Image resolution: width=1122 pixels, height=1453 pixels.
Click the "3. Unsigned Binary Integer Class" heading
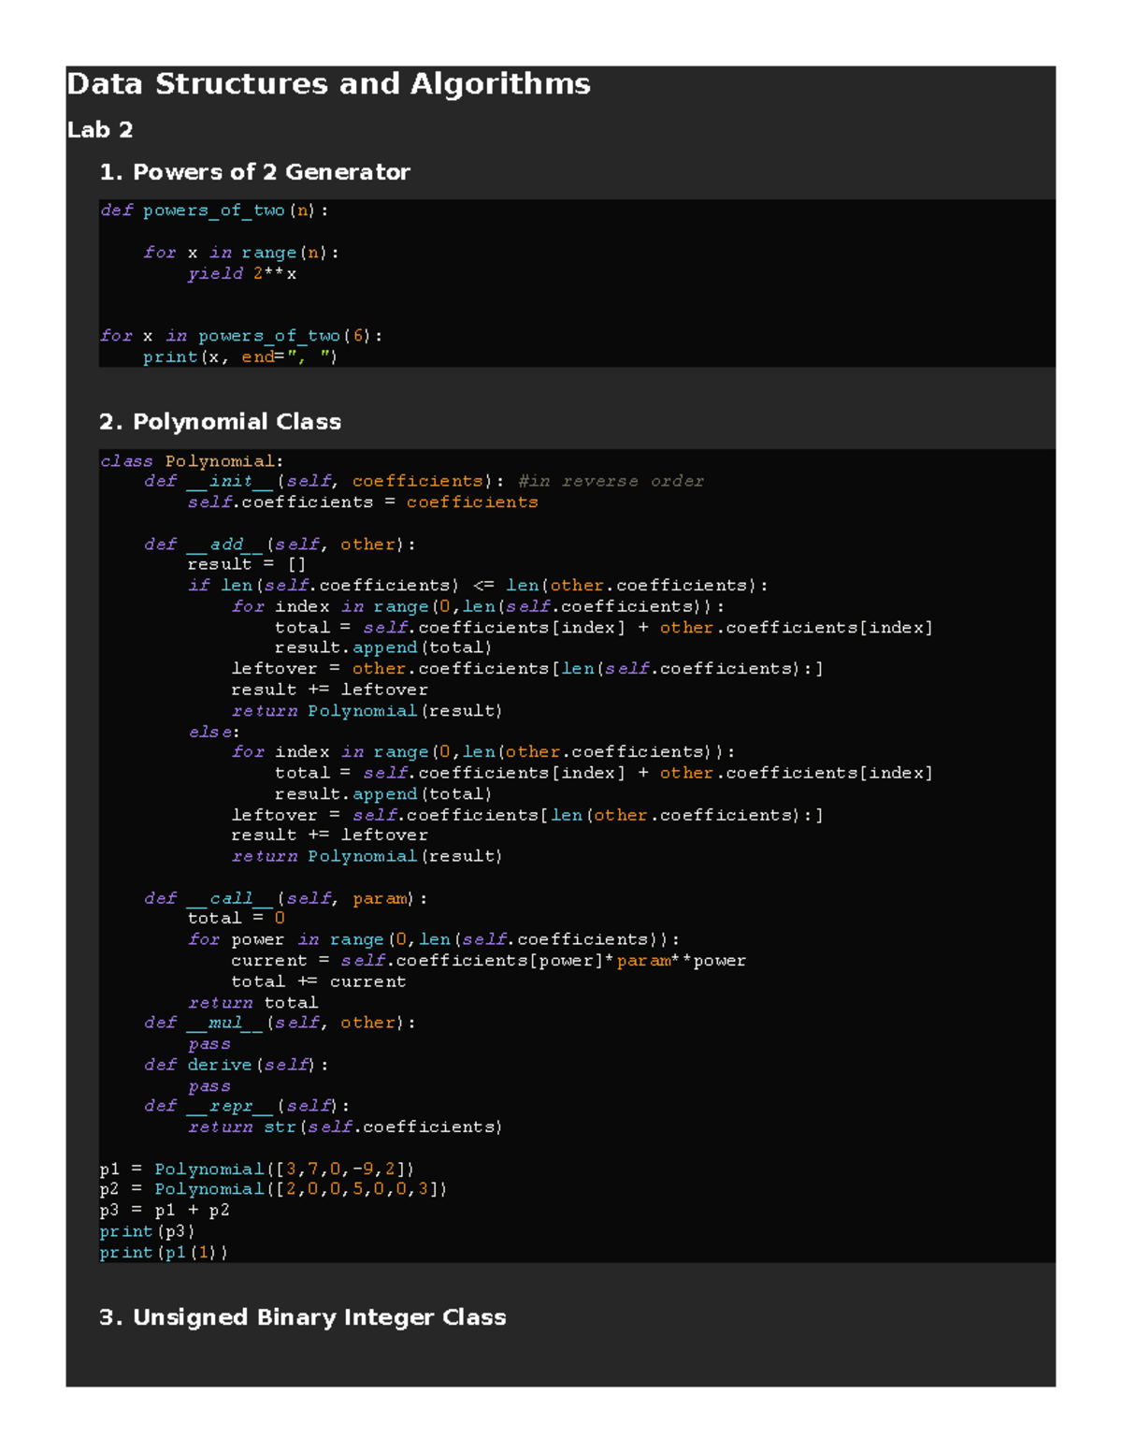[x=302, y=1317]
